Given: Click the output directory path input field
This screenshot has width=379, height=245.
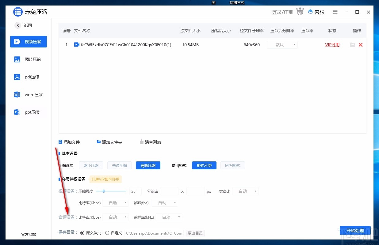Looking at the screenshot, I should (x=154, y=233).
